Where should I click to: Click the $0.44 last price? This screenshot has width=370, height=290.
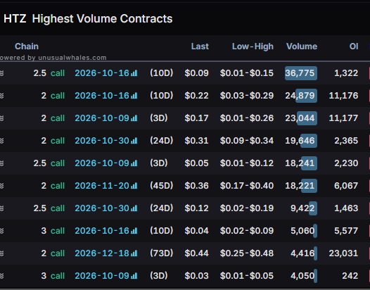pyautogui.click(x=196, y=253)
